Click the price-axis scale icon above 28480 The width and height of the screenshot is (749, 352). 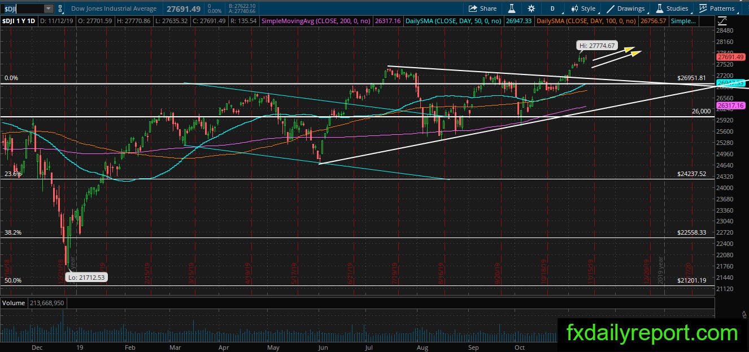pos(722,21)
